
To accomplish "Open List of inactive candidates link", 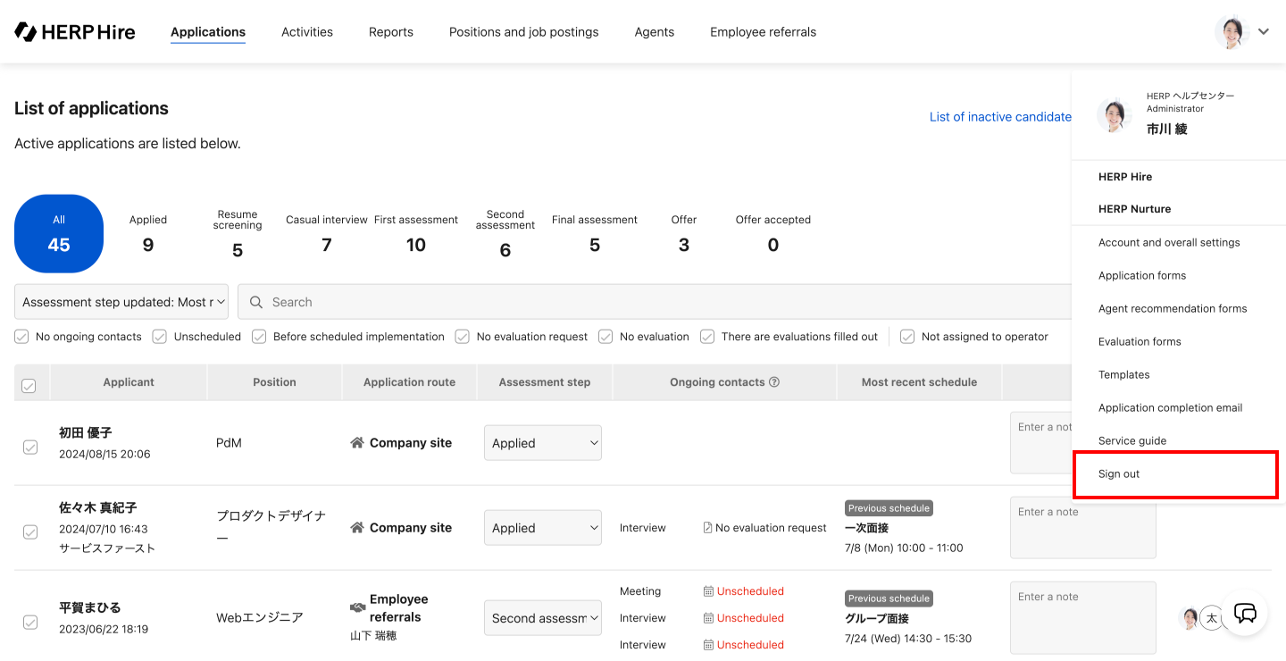I will tap(1000, 117).
